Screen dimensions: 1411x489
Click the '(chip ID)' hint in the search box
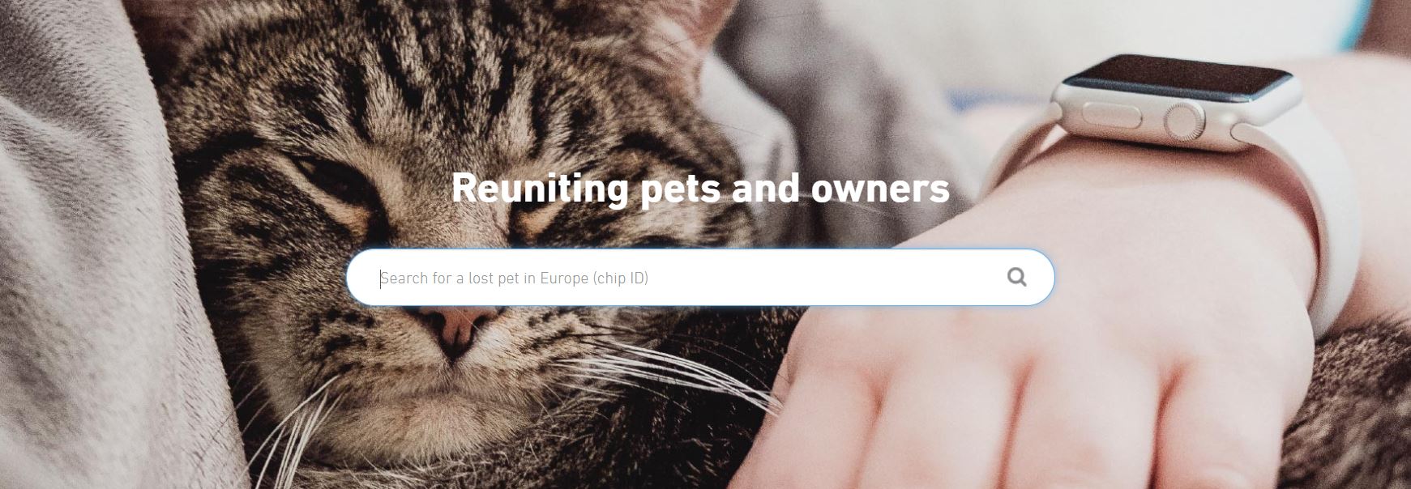[621, 279]
